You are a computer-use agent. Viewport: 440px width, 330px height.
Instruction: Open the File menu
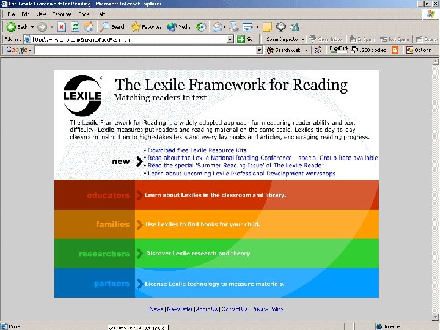pos(11,14)
